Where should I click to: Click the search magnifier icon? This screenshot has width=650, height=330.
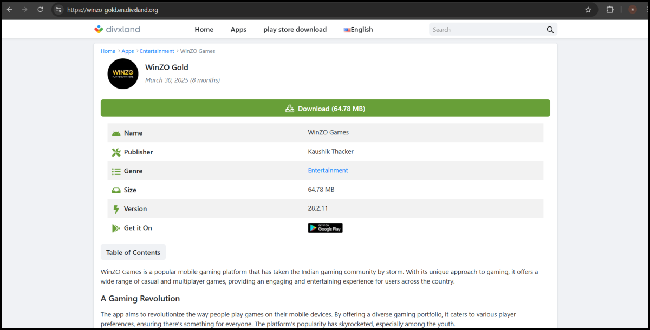click(550, 29)
